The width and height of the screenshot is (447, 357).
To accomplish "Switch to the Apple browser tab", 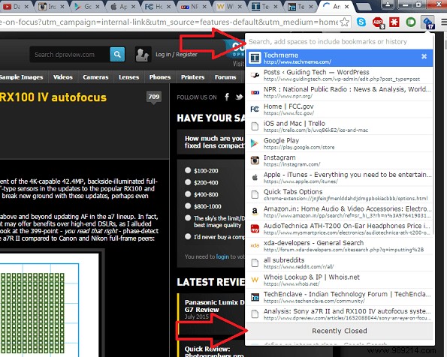I will pyautogui.click(x=122, y=6).
